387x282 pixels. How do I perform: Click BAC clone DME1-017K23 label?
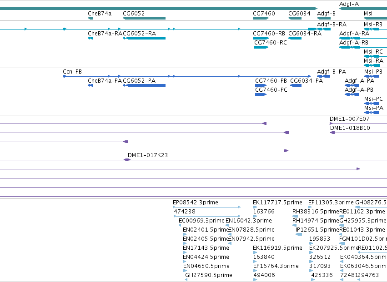[x=148, y=155]
